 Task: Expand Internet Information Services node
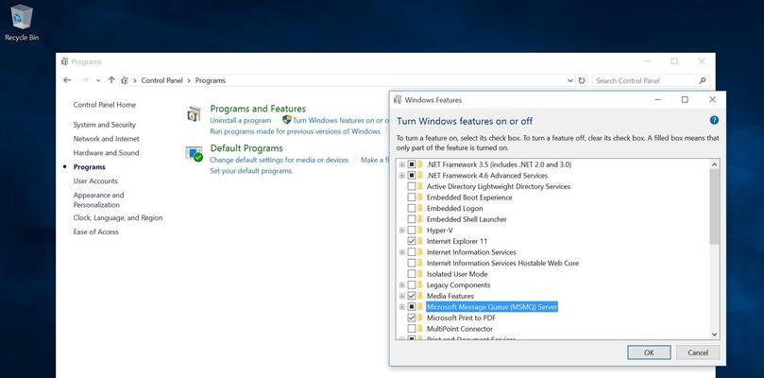tap(402, 252)
